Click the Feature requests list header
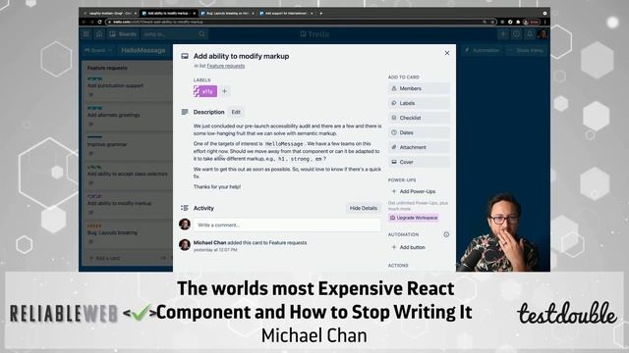Image resolution: width=629 pixels, height=353 pixels. coord(107,68)
